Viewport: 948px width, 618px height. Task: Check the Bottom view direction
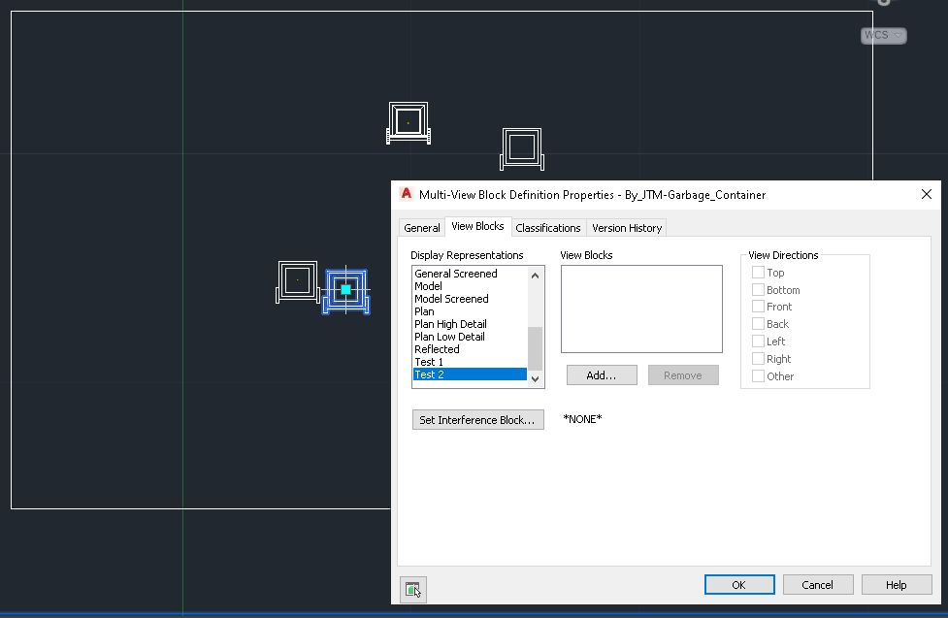tap(757, 289)
